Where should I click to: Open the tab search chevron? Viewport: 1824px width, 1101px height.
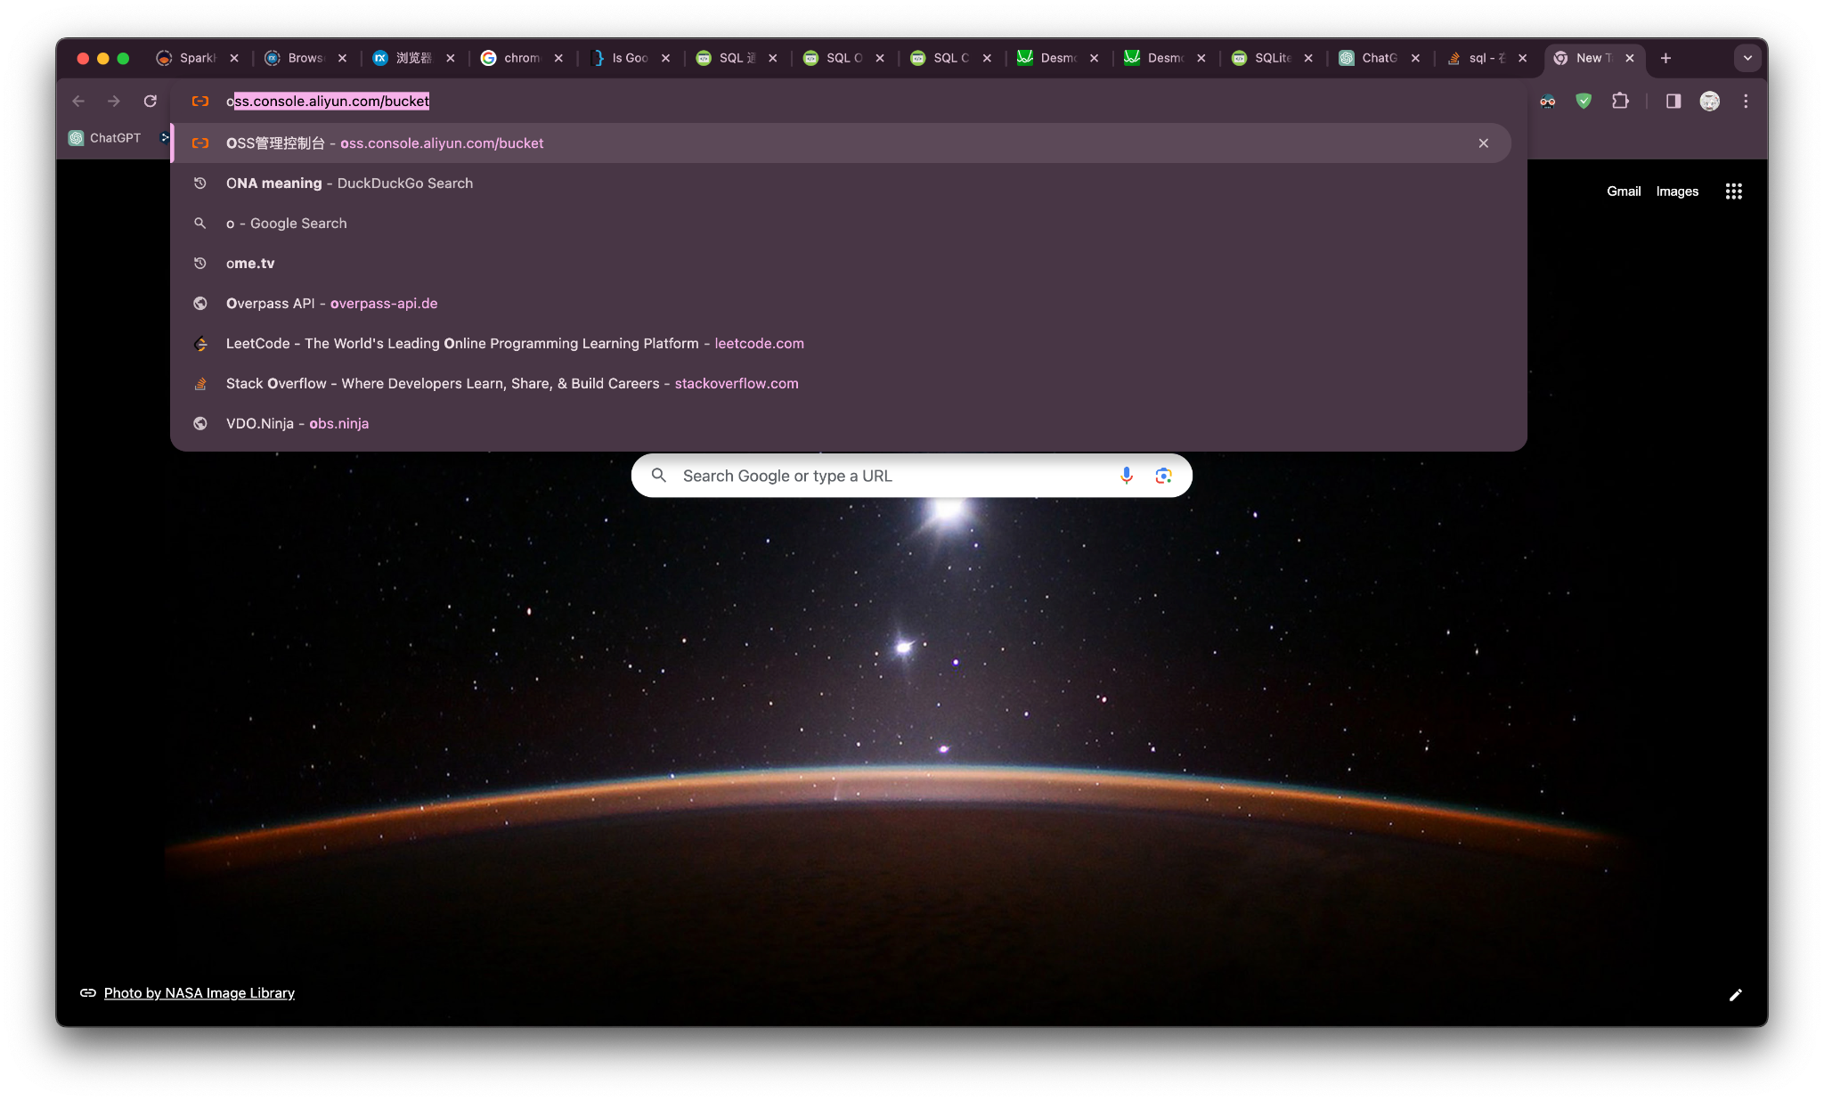point(1747,57)
